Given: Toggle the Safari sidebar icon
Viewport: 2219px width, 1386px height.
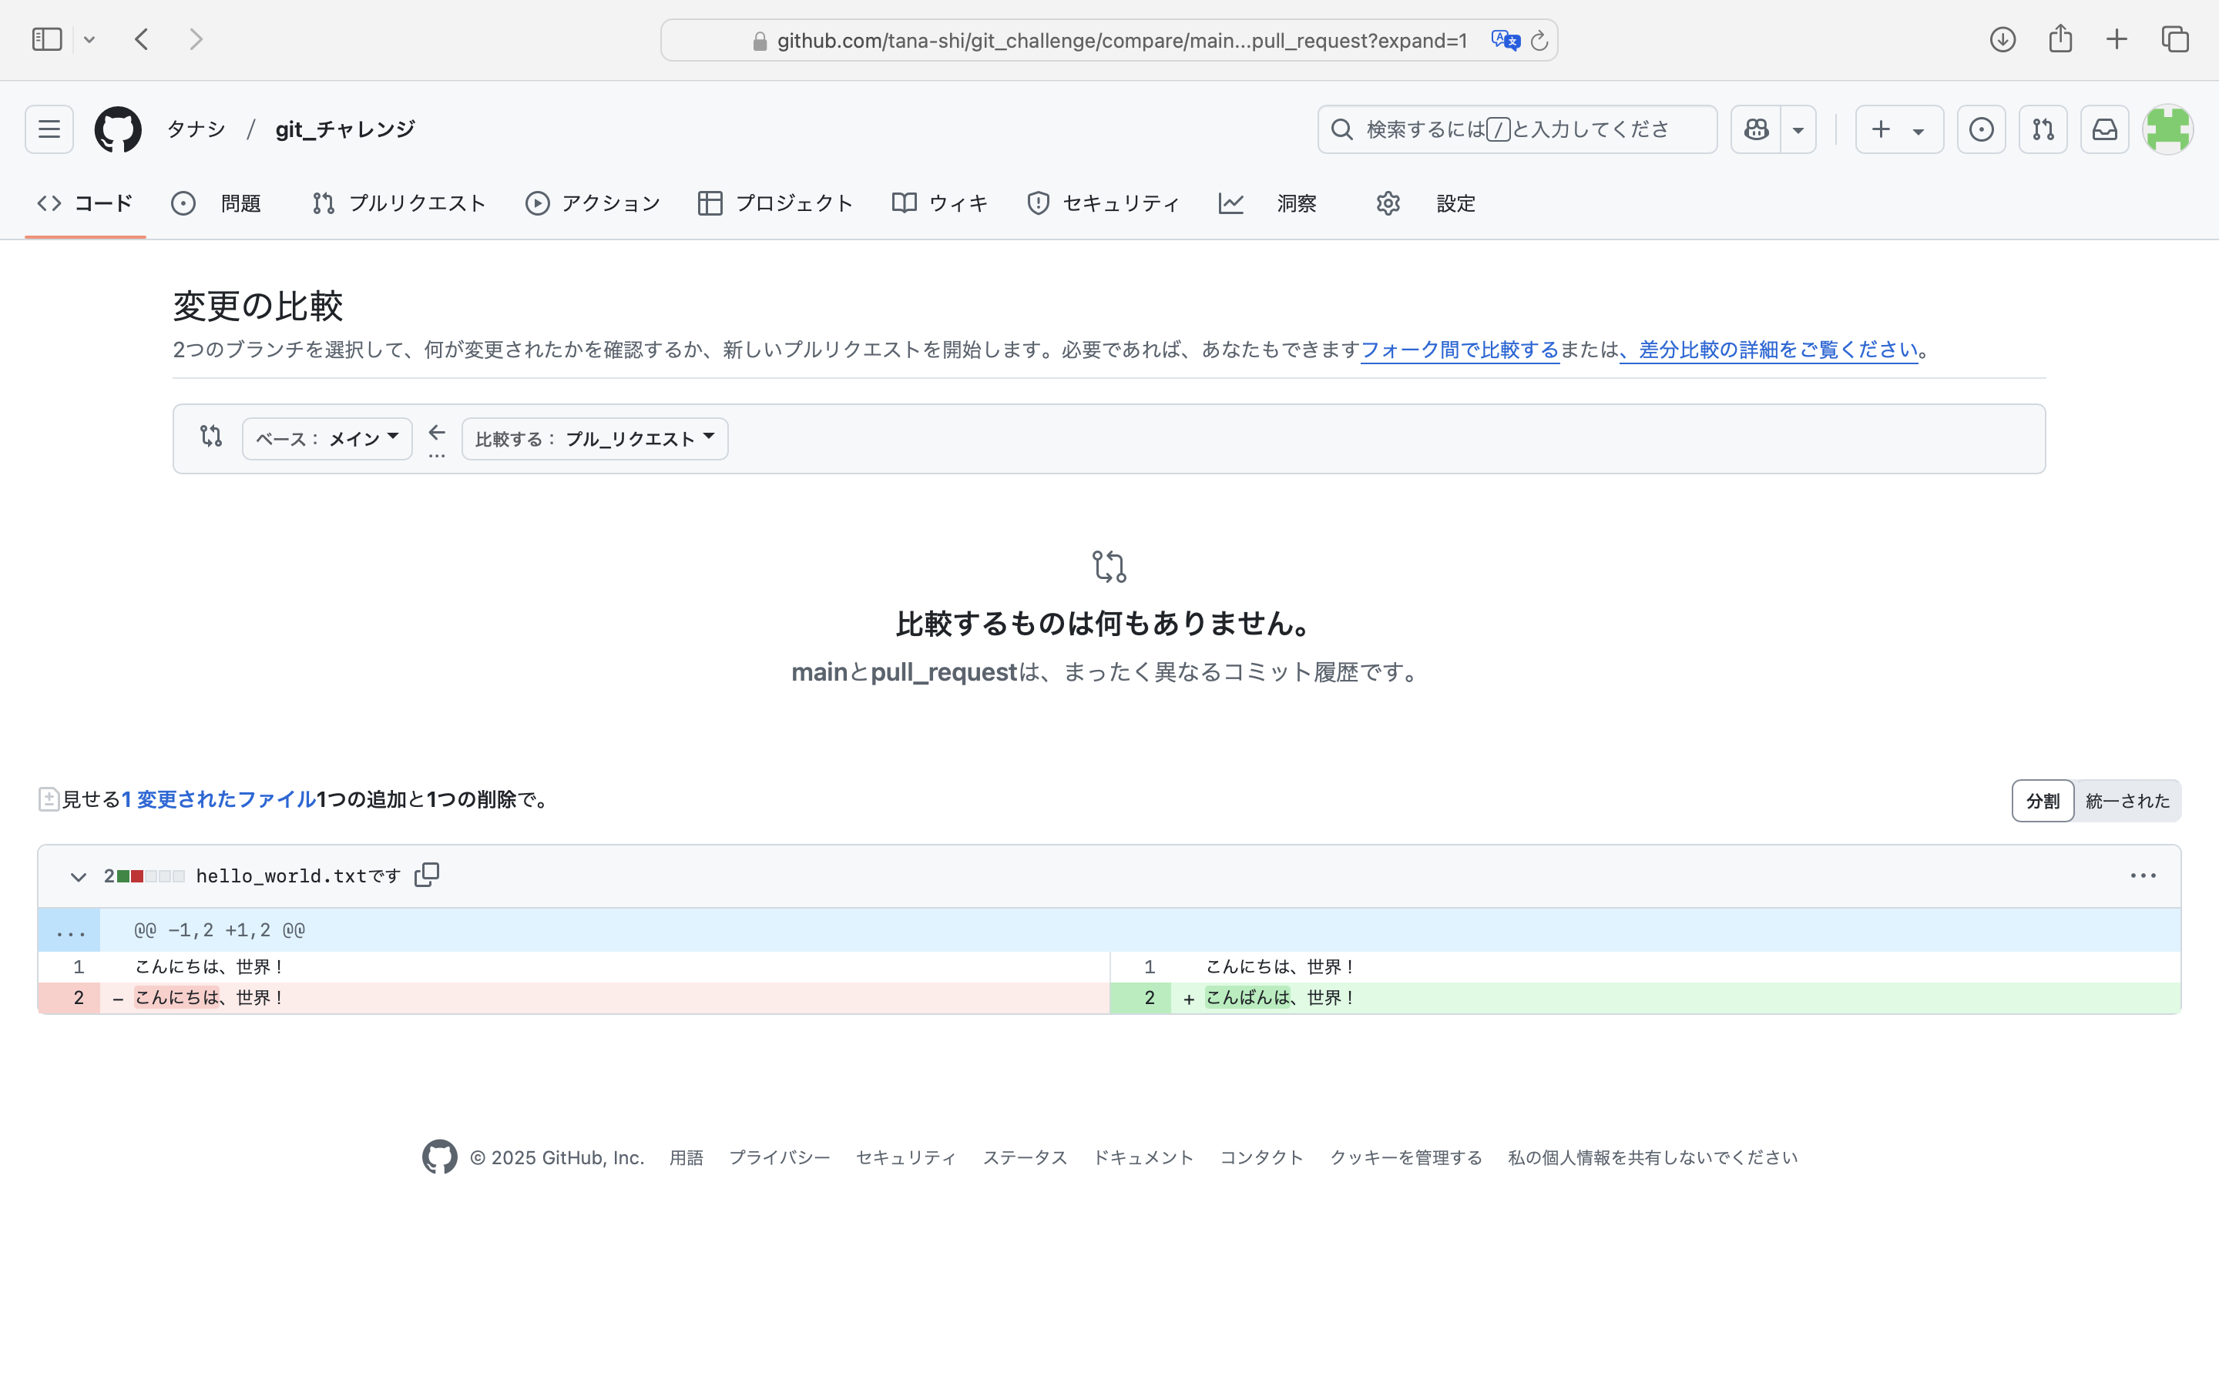Looking at the screenshot, I should coord(47,39).
